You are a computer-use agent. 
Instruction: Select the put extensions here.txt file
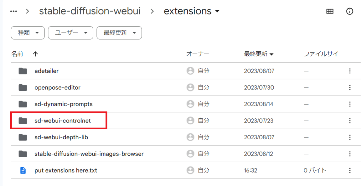point(66,170)
